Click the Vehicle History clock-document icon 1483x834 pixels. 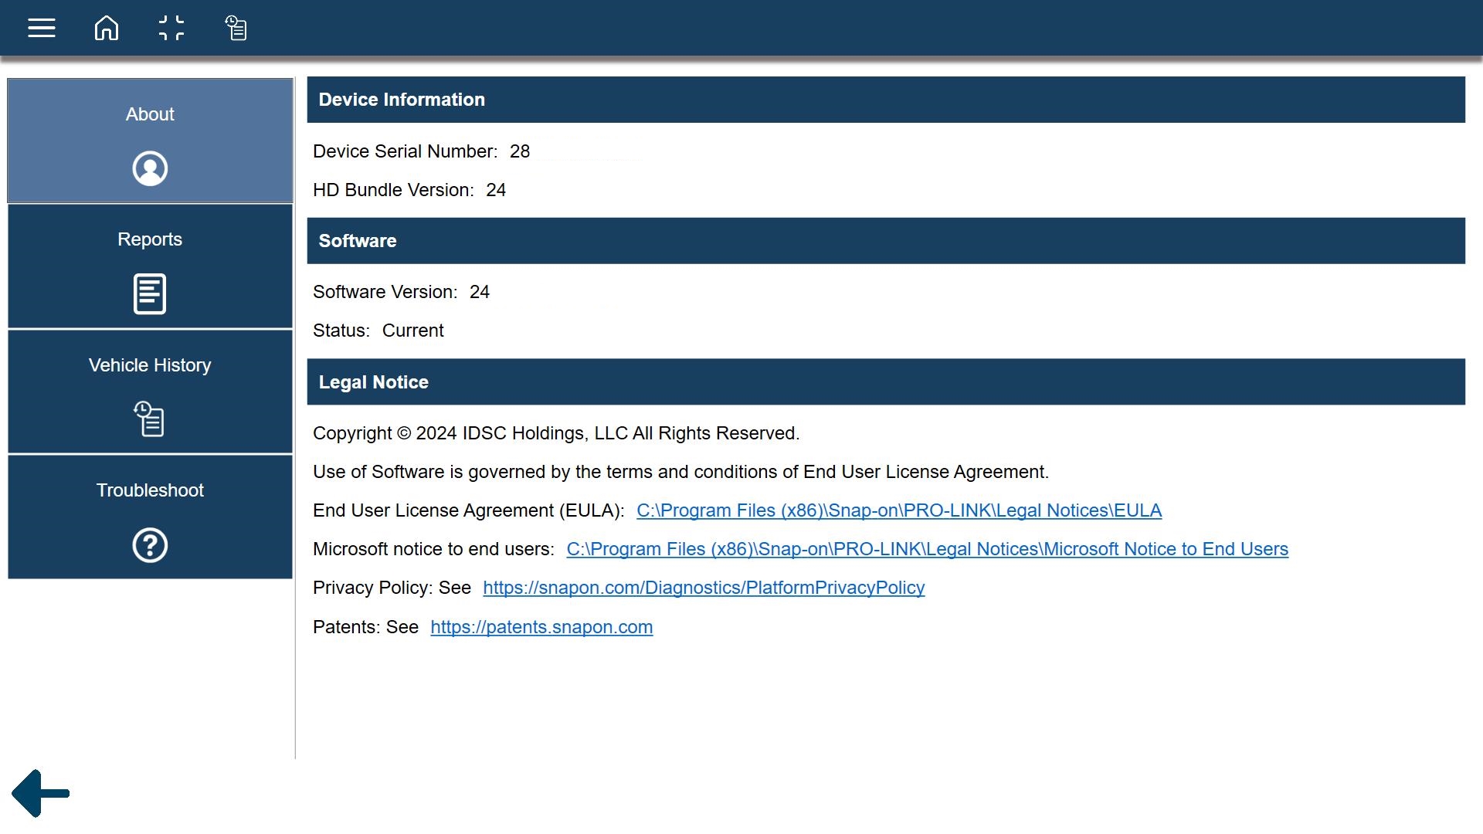pos(150,419)
